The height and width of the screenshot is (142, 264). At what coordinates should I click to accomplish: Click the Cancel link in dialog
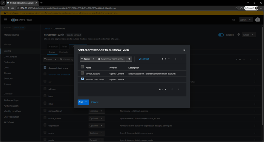[95, 102]
